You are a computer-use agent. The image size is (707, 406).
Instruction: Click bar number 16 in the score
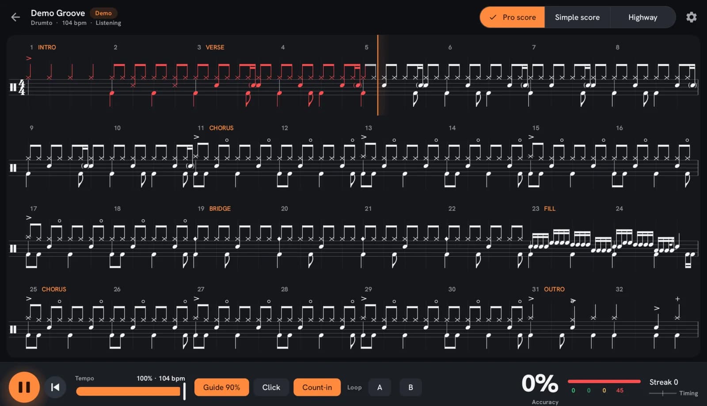619,128
